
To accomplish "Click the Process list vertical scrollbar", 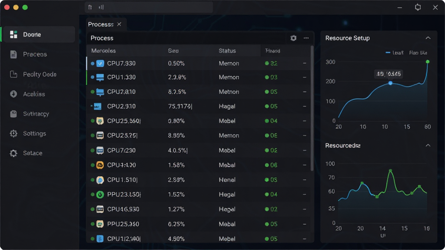I will 312,108.
